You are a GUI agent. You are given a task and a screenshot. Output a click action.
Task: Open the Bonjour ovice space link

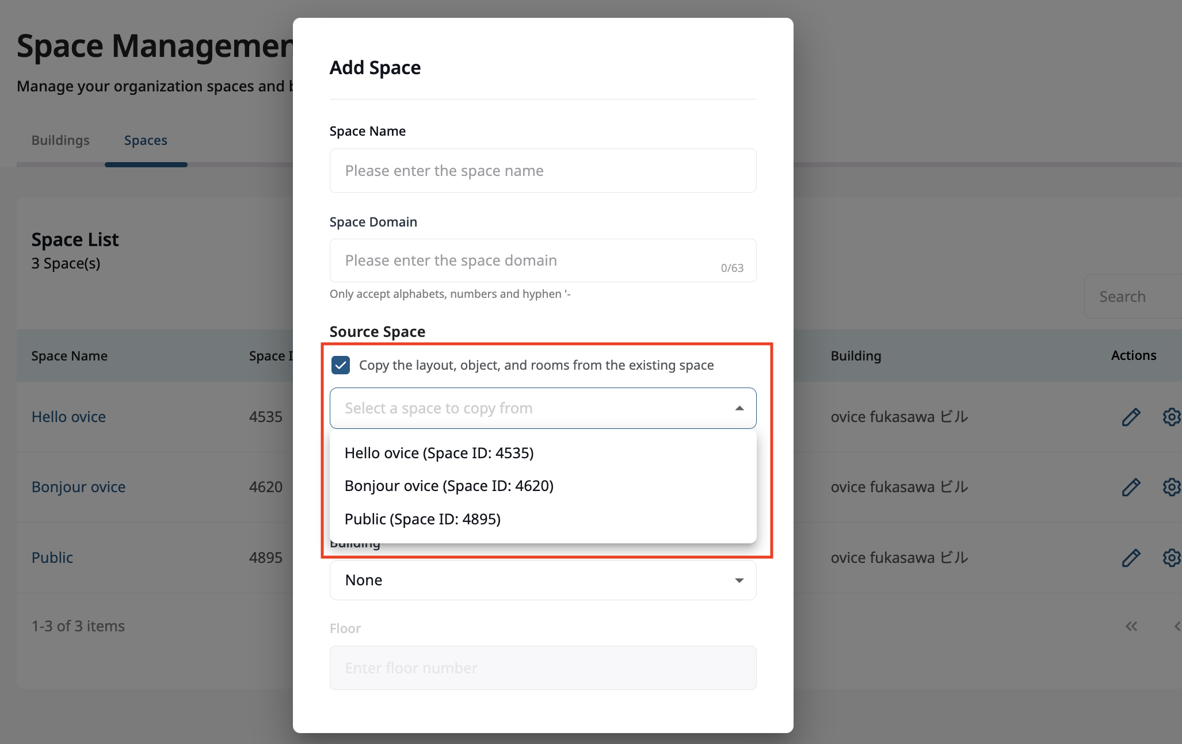[78, 487]
